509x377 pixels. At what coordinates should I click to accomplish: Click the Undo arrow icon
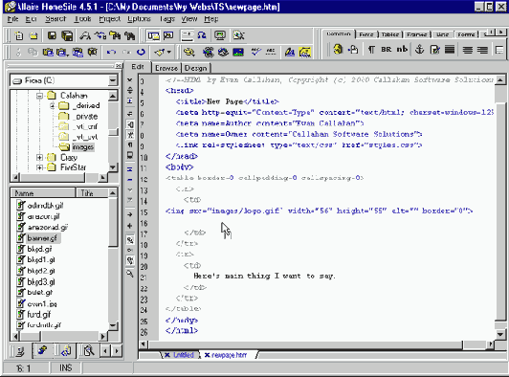pyautogui.click(x=111, y=52)
